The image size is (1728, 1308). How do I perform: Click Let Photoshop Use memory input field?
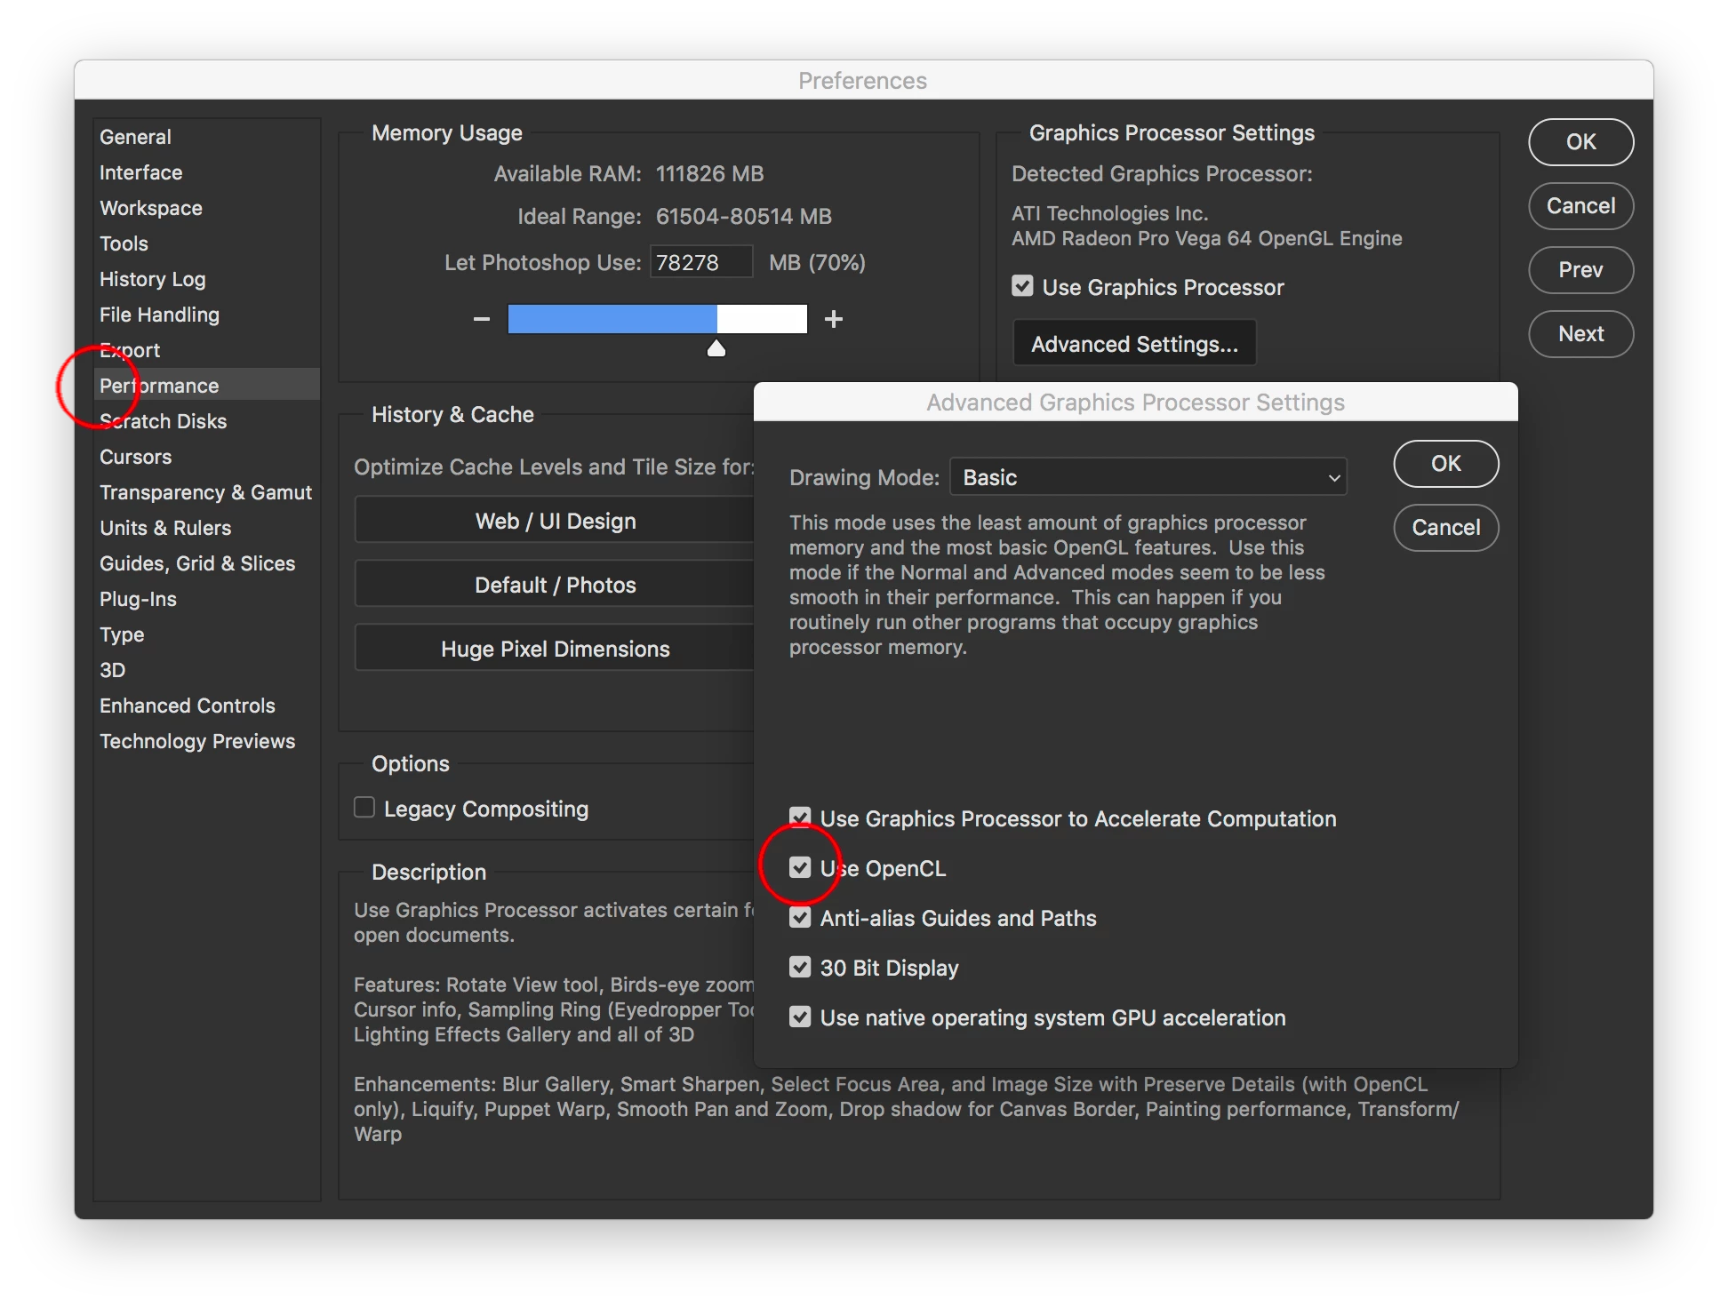pos(700,262)
